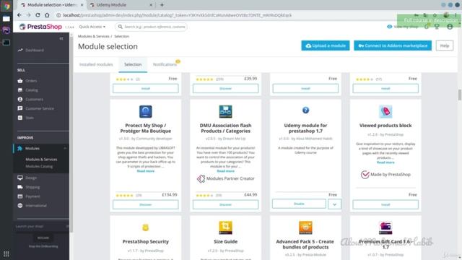The width and height of the screenshot is (462, 260).
Task: Focus the product search field
Action: 151,27
